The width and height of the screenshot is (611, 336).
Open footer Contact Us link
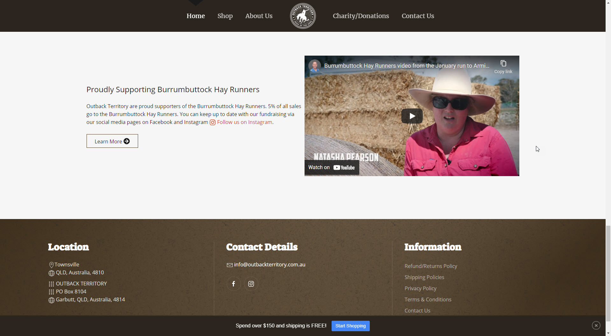click(x=417, y=311)
